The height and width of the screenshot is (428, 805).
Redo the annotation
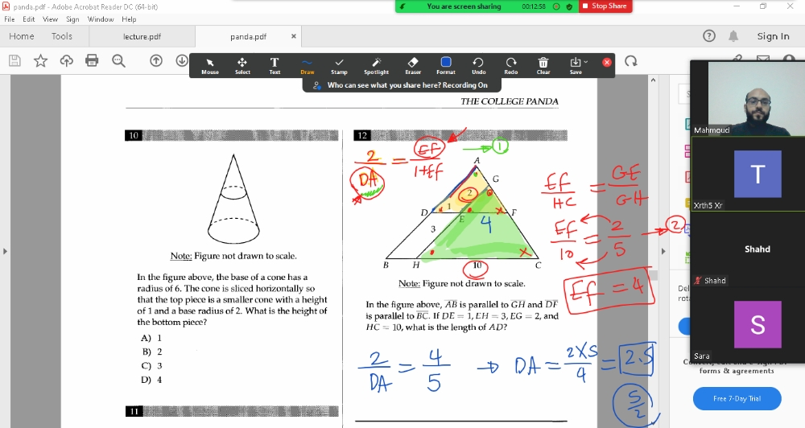(x=511, y=66)
